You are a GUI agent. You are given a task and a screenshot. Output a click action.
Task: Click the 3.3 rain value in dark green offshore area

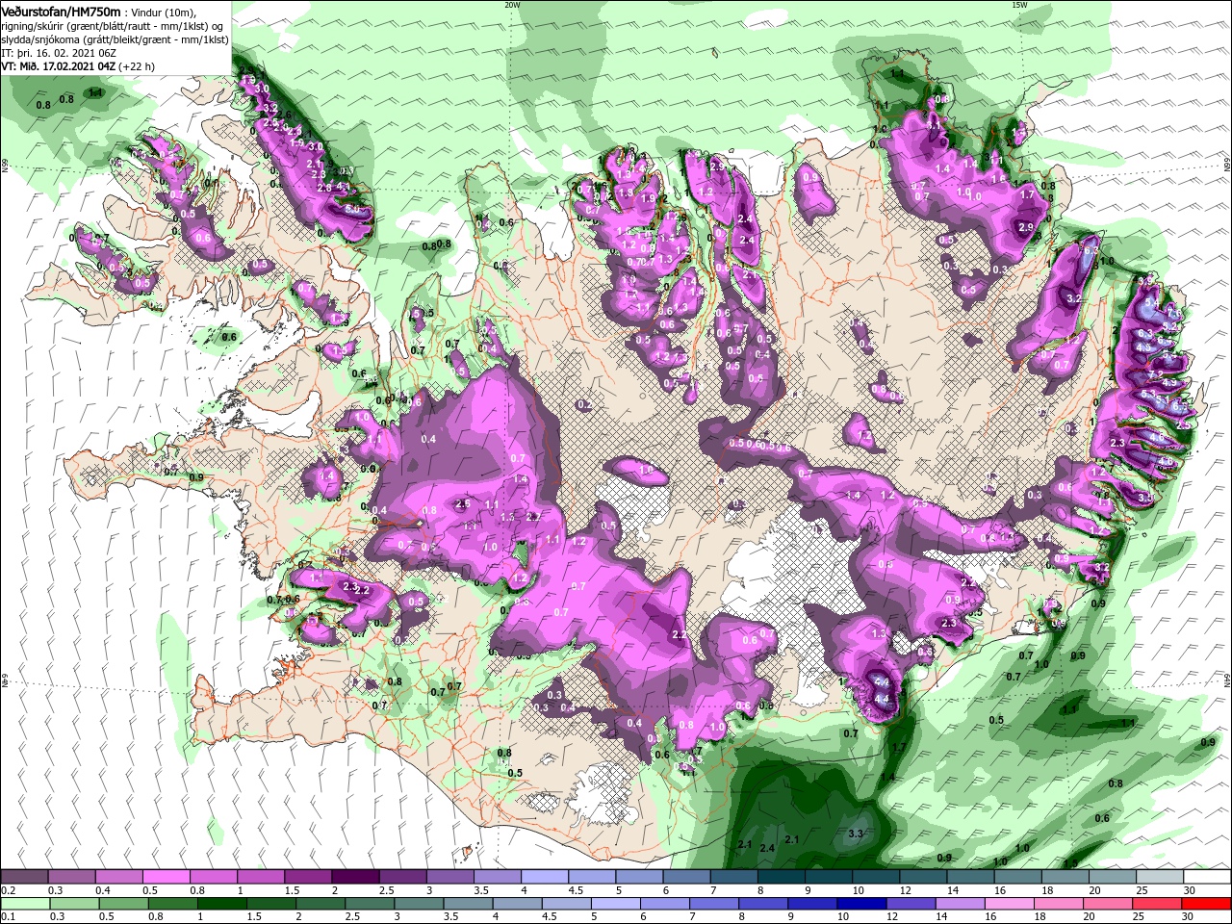tap(855, 833)
